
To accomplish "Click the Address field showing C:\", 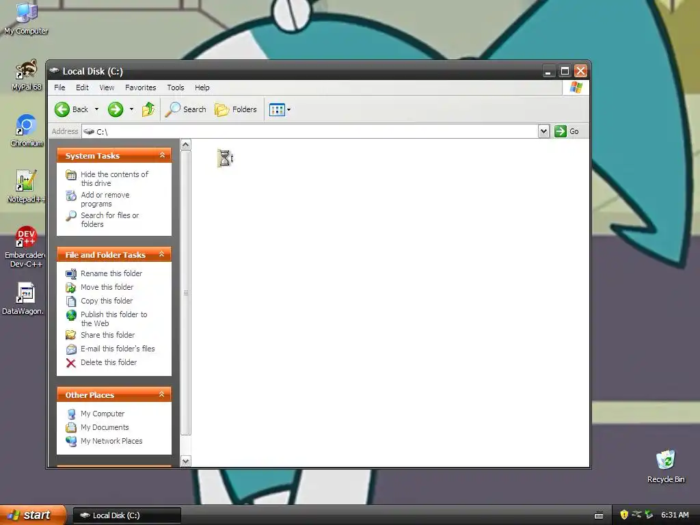I will pyautogui.click(x=310, y=131).
